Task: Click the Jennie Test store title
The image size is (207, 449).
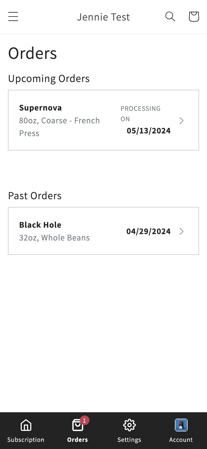Action: [103, 17]
